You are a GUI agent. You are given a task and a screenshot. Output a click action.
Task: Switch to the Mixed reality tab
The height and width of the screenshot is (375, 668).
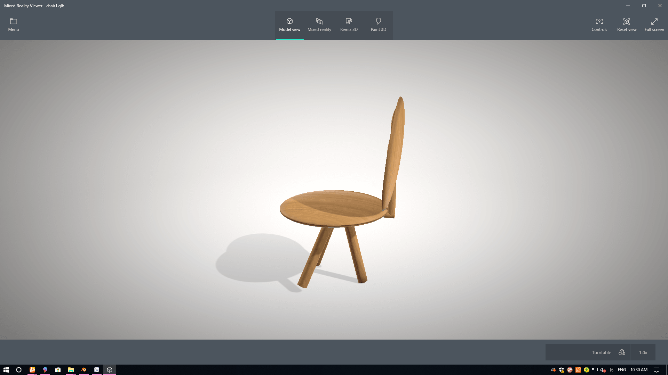tap(319, 25)
